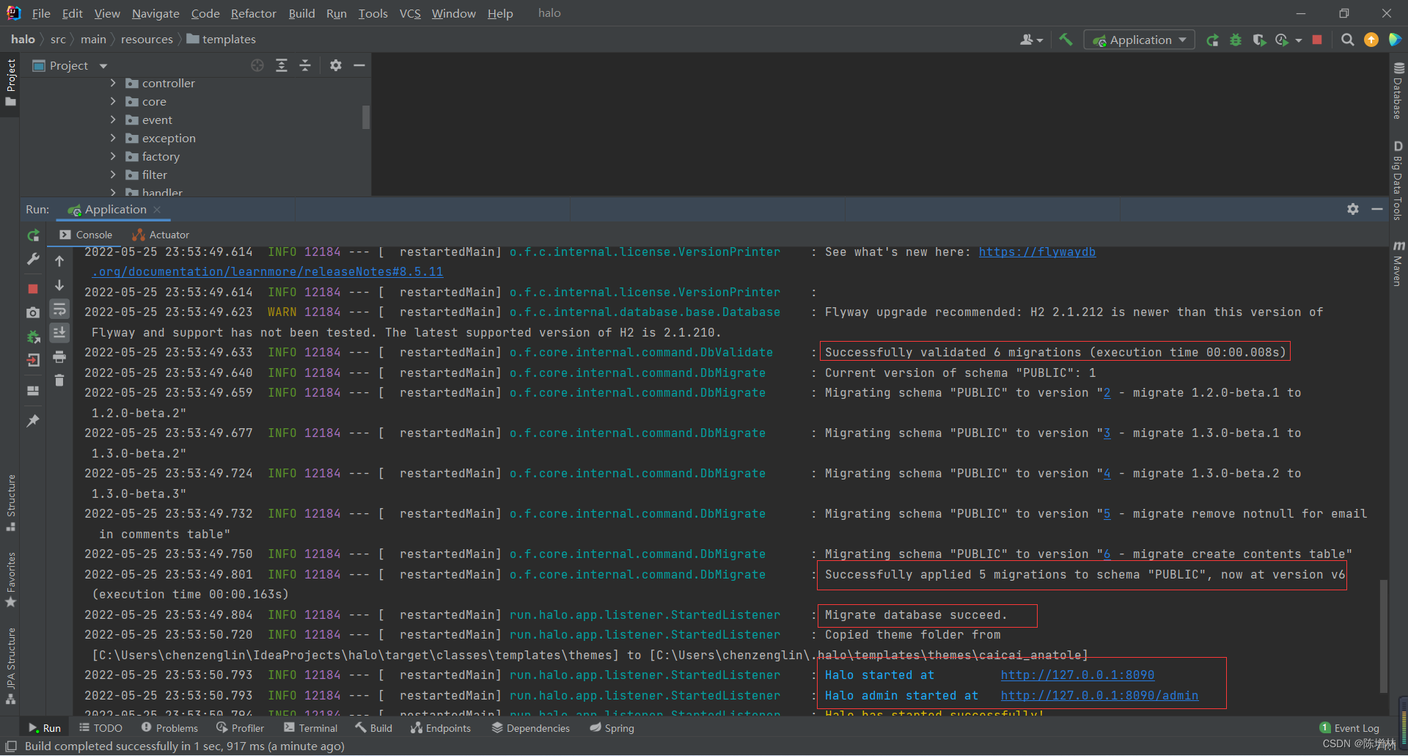
Task: Open the Problems tool window
Action: pos(169,728)
